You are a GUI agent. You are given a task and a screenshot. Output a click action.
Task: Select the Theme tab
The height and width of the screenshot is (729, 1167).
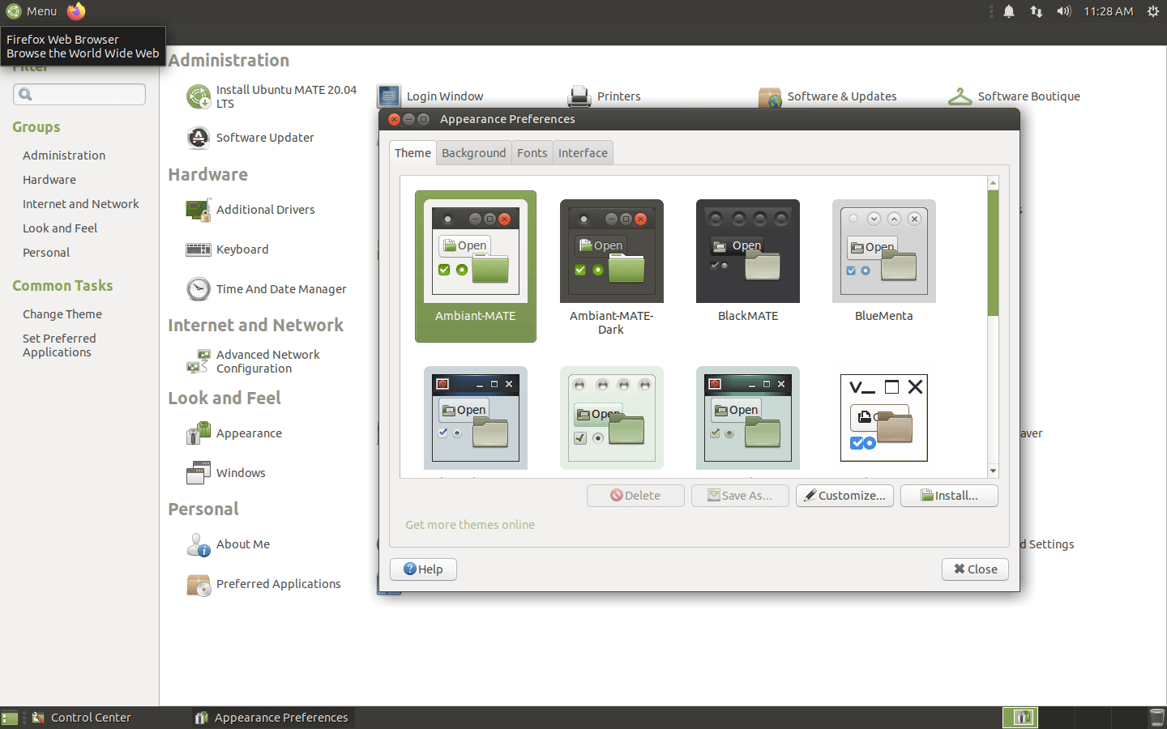413,153
